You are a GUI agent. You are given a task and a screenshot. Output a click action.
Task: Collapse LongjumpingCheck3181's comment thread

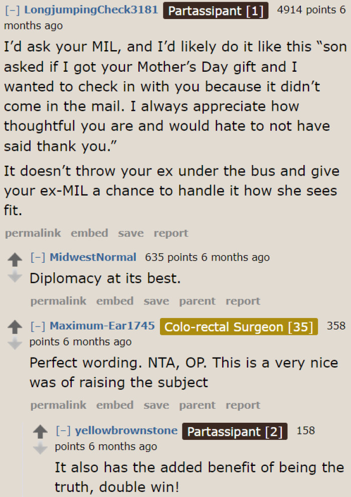tap(13, 10)
